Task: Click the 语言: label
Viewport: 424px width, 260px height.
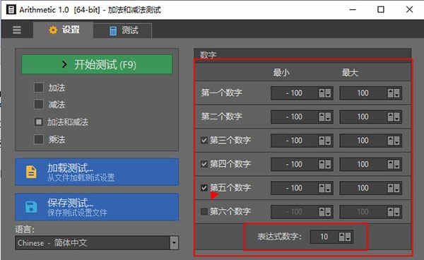Action: tap(25, 229)
